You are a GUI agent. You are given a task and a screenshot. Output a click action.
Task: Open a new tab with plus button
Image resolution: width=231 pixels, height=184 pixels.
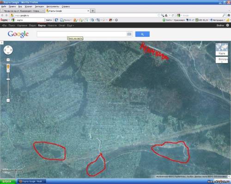(x=93, y=11)
